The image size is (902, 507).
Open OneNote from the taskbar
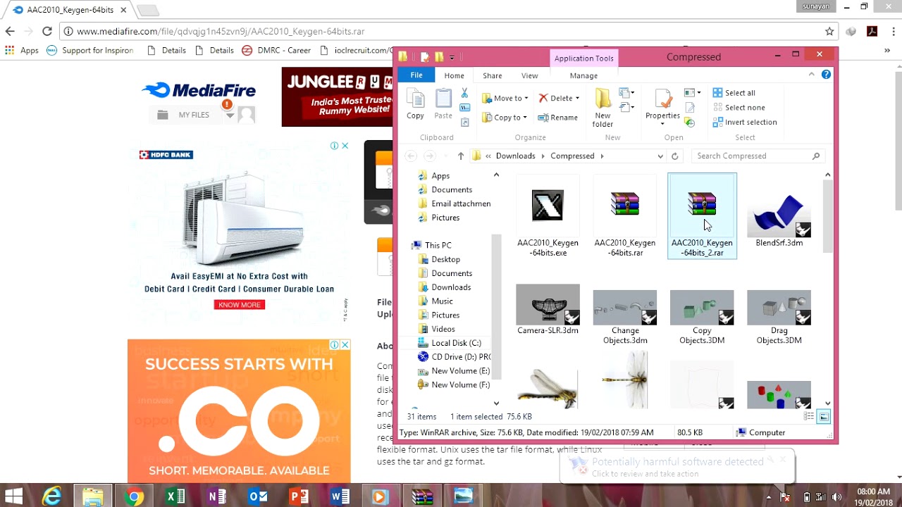216,497
